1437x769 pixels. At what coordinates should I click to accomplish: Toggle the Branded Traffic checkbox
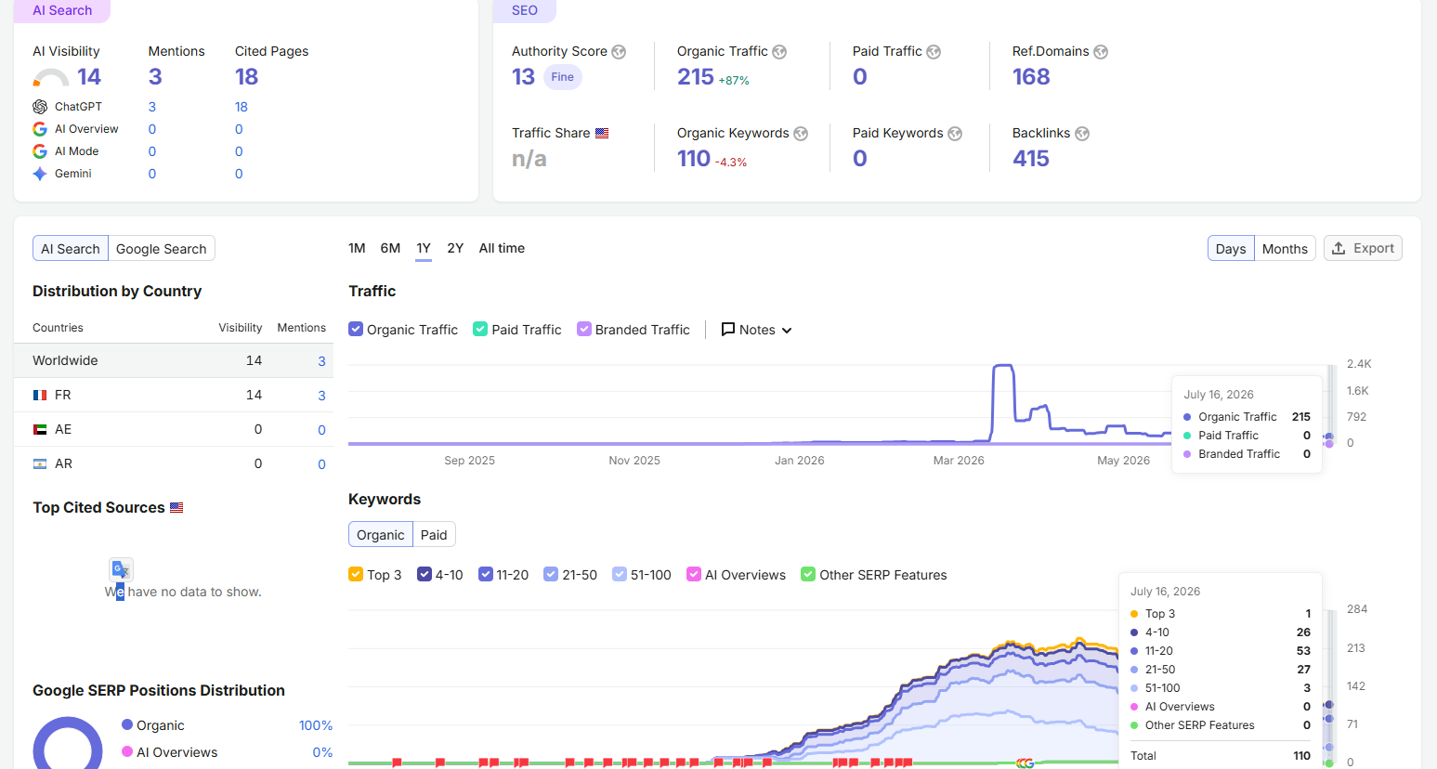[x=584, y=329]
